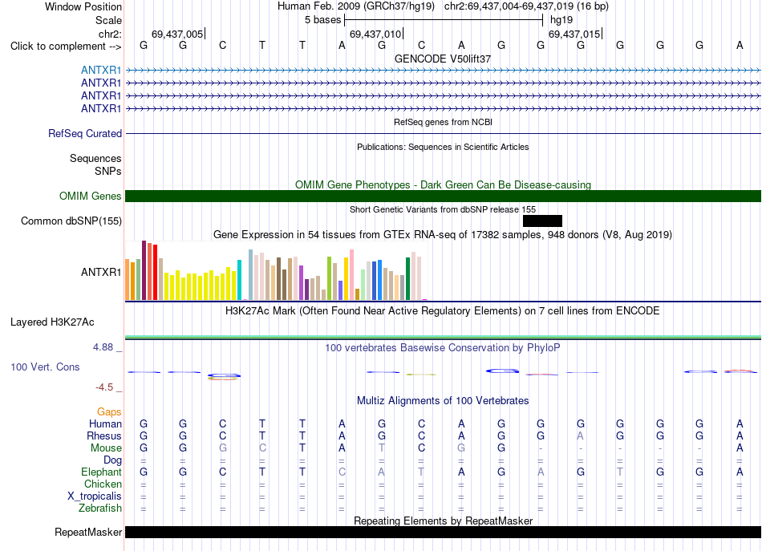Click the dark green OMIM gene bar

pyautogui.click(x=444, y=196)
